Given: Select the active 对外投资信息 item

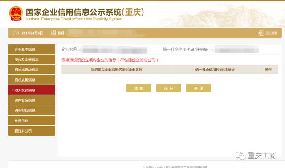Looking at the screenshot, I should point(32,90).
